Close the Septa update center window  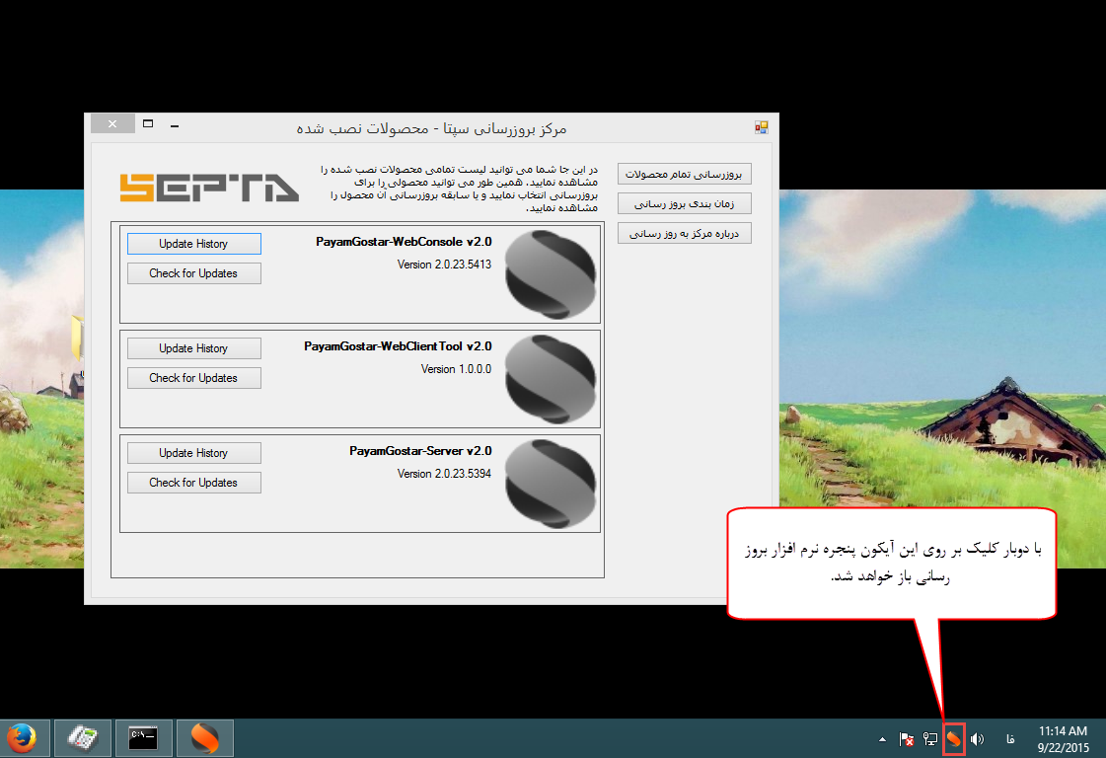tap(112, 123)
